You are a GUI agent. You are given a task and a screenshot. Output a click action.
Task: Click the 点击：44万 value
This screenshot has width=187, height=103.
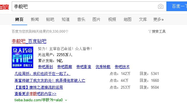coord(119,81)
